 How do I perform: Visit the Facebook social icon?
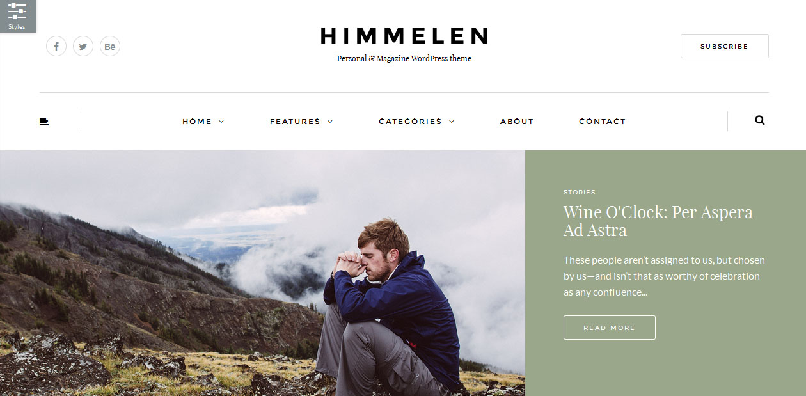56,46
